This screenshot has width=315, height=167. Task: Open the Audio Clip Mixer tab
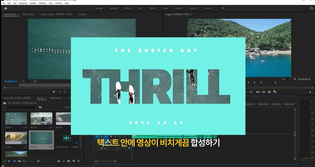tap(56, 14)
